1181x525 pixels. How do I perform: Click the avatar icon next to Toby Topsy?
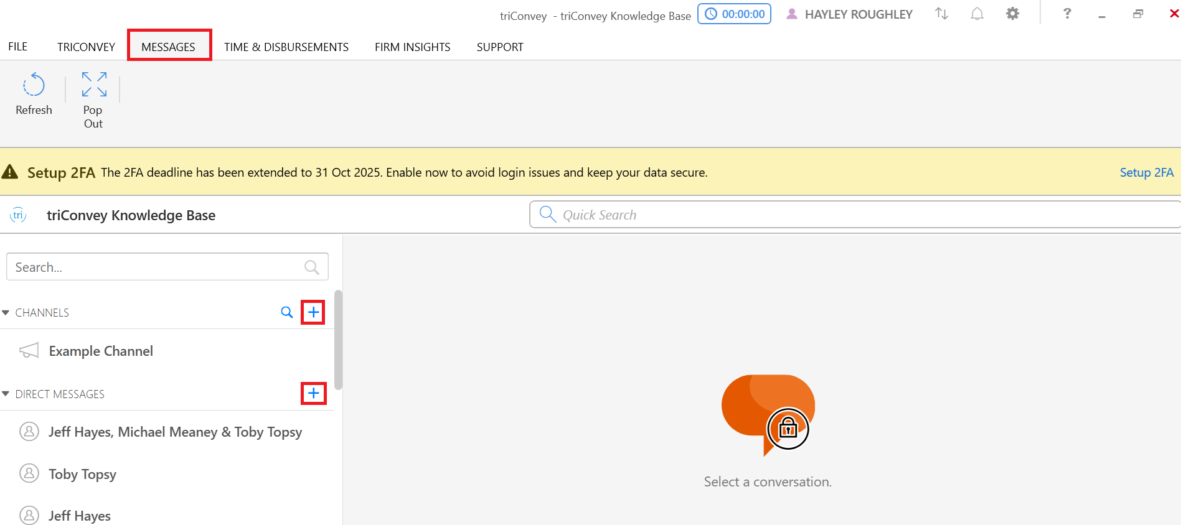point(29,473)
